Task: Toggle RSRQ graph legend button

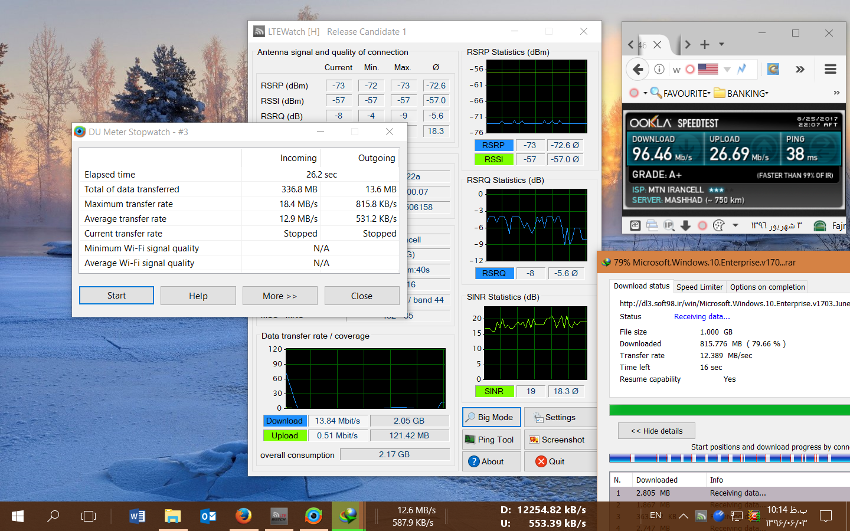Action: (x=493, y=273)
